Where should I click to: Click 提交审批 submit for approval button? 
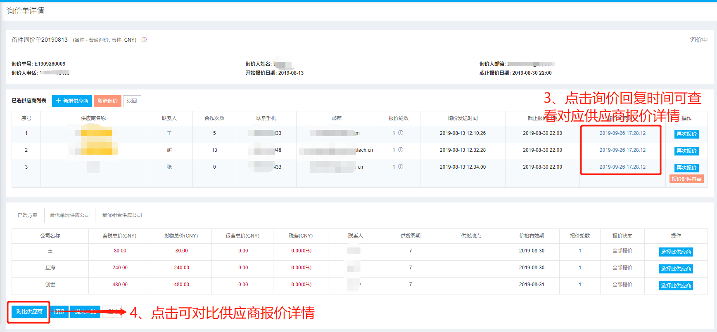[85, 312]
